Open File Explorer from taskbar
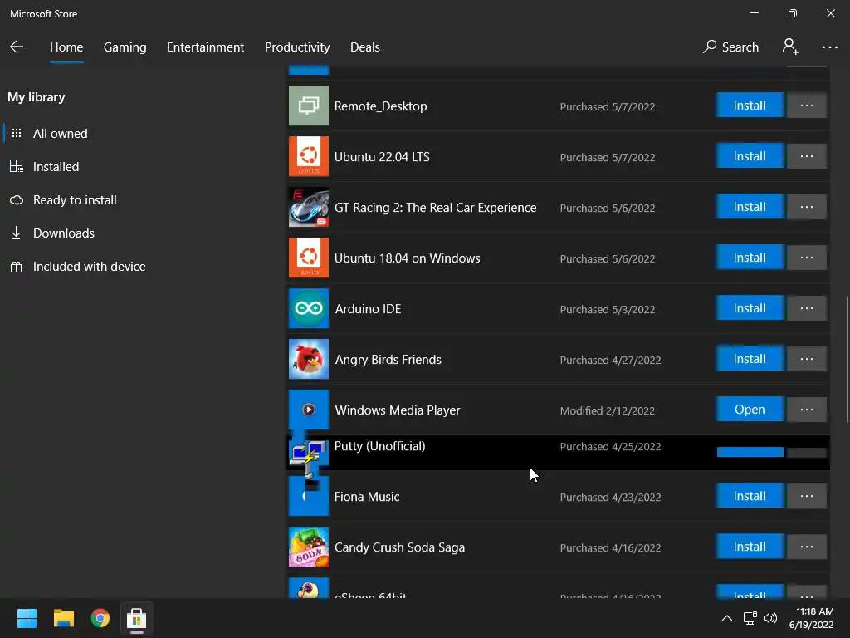 tap(63, 618)
